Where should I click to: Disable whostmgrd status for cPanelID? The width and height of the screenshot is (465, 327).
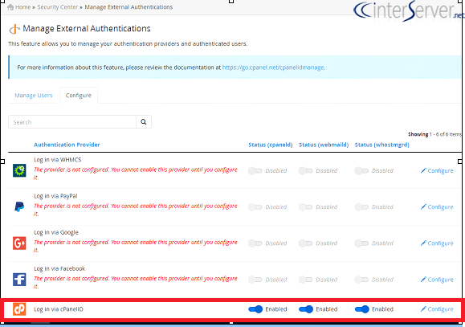(361, 309)
